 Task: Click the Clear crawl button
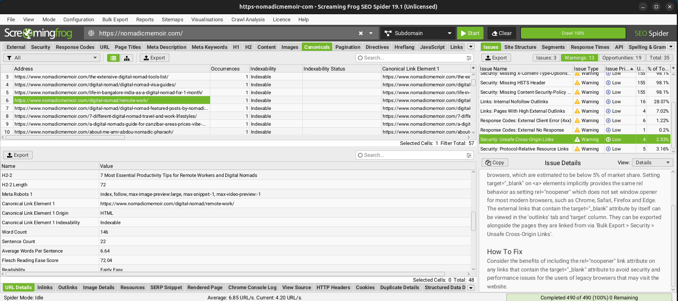(502, 33)
